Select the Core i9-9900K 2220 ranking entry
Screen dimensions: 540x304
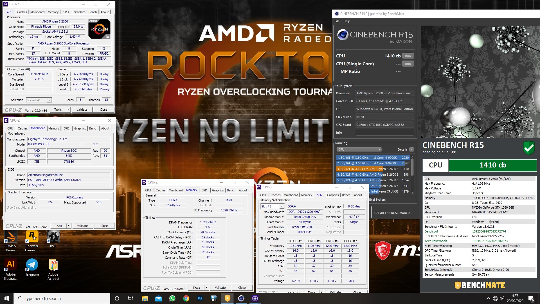(x=373, y=158)
